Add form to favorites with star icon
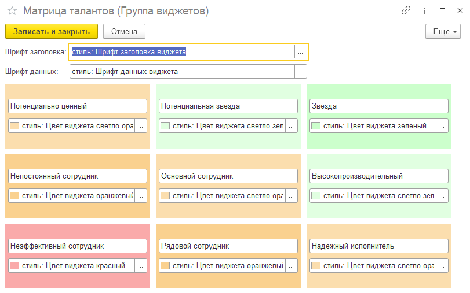The height and width of the screenshot is (293, 470). pyautogui.click(x=12, y=11)
